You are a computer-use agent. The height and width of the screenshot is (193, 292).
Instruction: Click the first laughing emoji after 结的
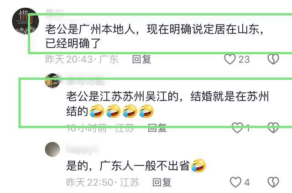pos(97,111)
